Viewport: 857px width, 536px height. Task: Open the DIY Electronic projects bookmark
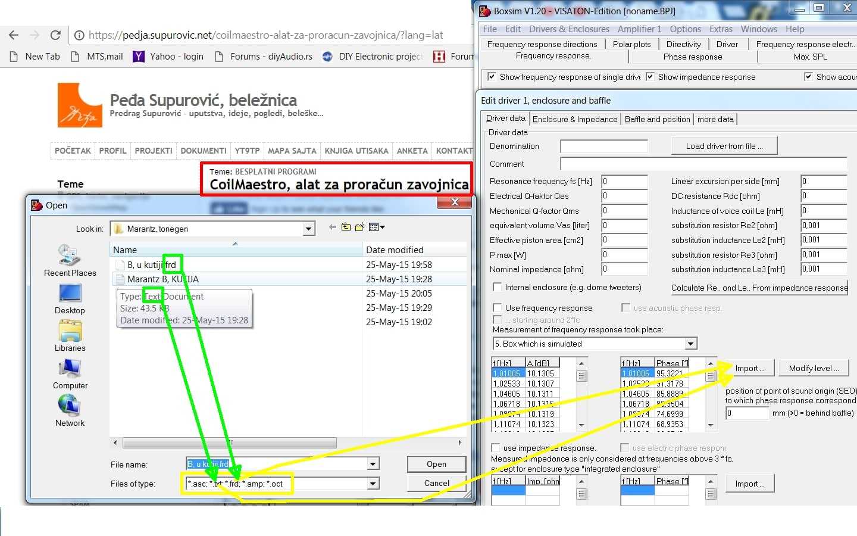[x=373, y=57]
